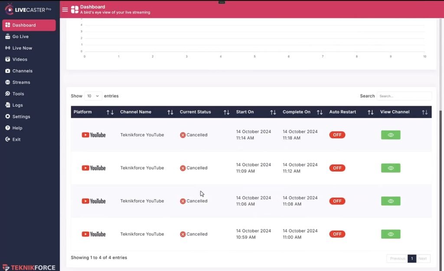Open Settings from the sidebar
The width and height of the screenshot is (444, 271).
21,116
